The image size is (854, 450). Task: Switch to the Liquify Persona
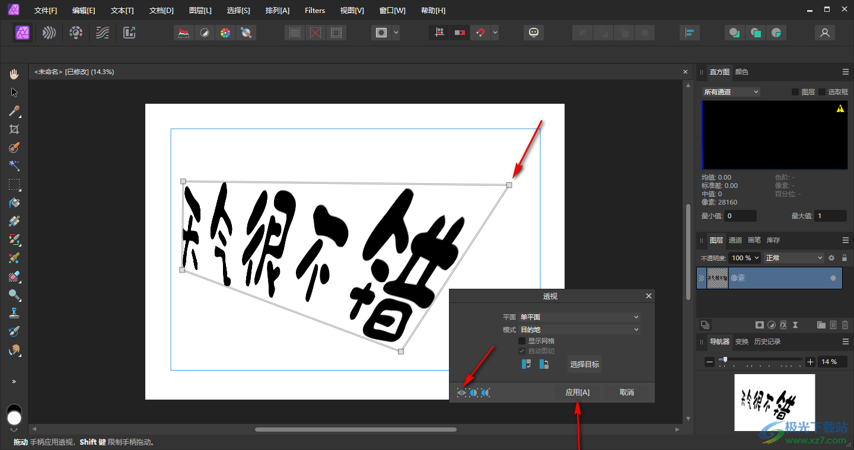tap(49, 33)
